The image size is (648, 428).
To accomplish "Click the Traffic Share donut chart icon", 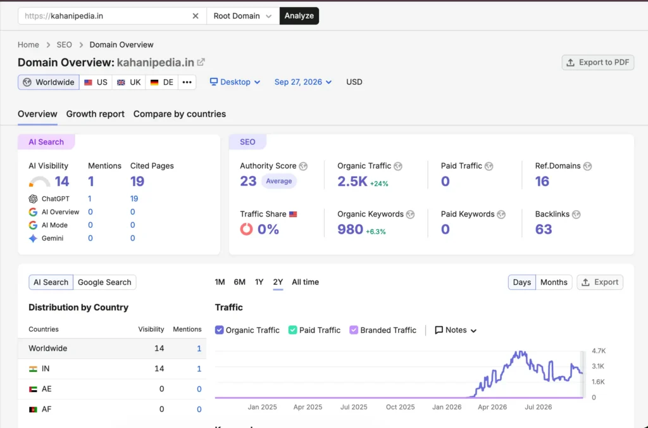I will [246, 229].
